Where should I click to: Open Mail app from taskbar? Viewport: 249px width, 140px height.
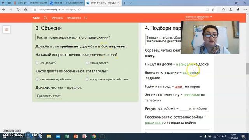coord(58,136)
